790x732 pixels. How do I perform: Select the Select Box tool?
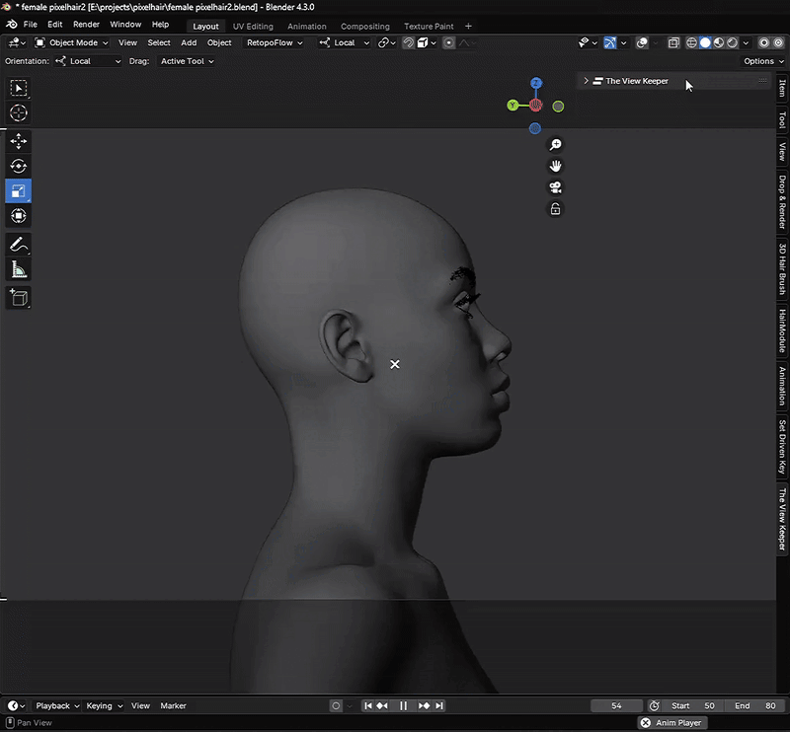19,88
